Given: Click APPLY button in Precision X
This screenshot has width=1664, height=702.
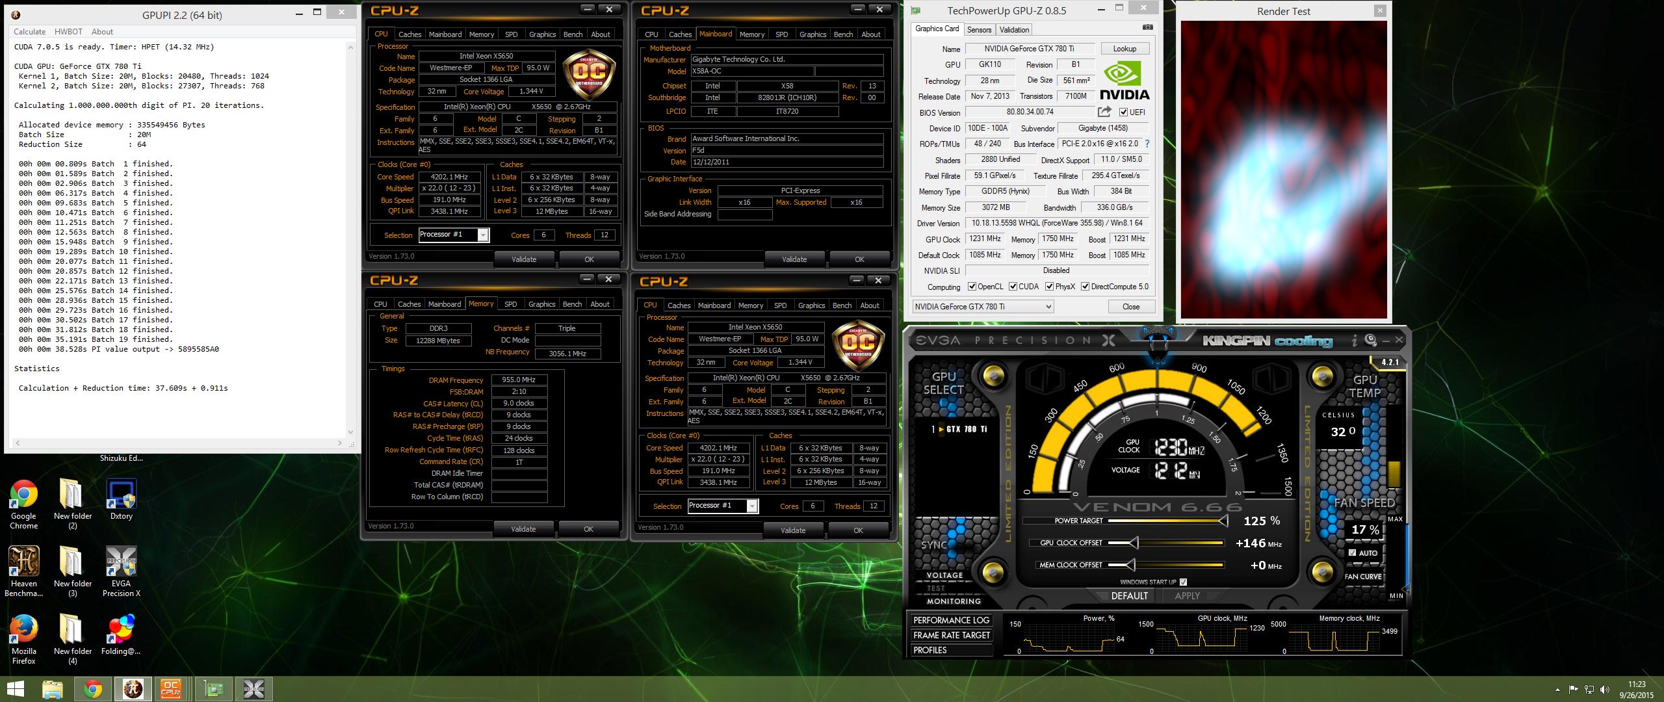Looking at the screenshot, I should tap(1187, 596).
